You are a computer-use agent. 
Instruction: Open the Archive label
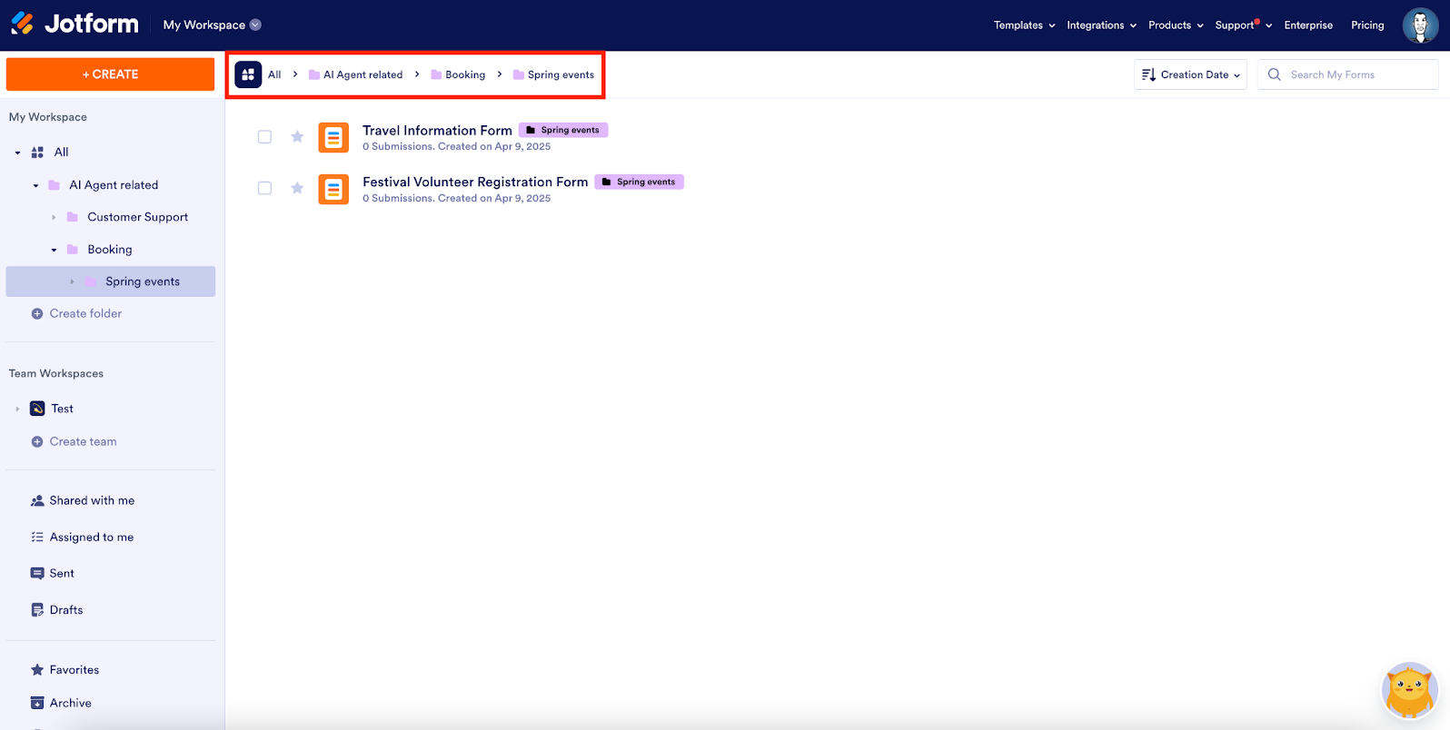coord(71,703)
